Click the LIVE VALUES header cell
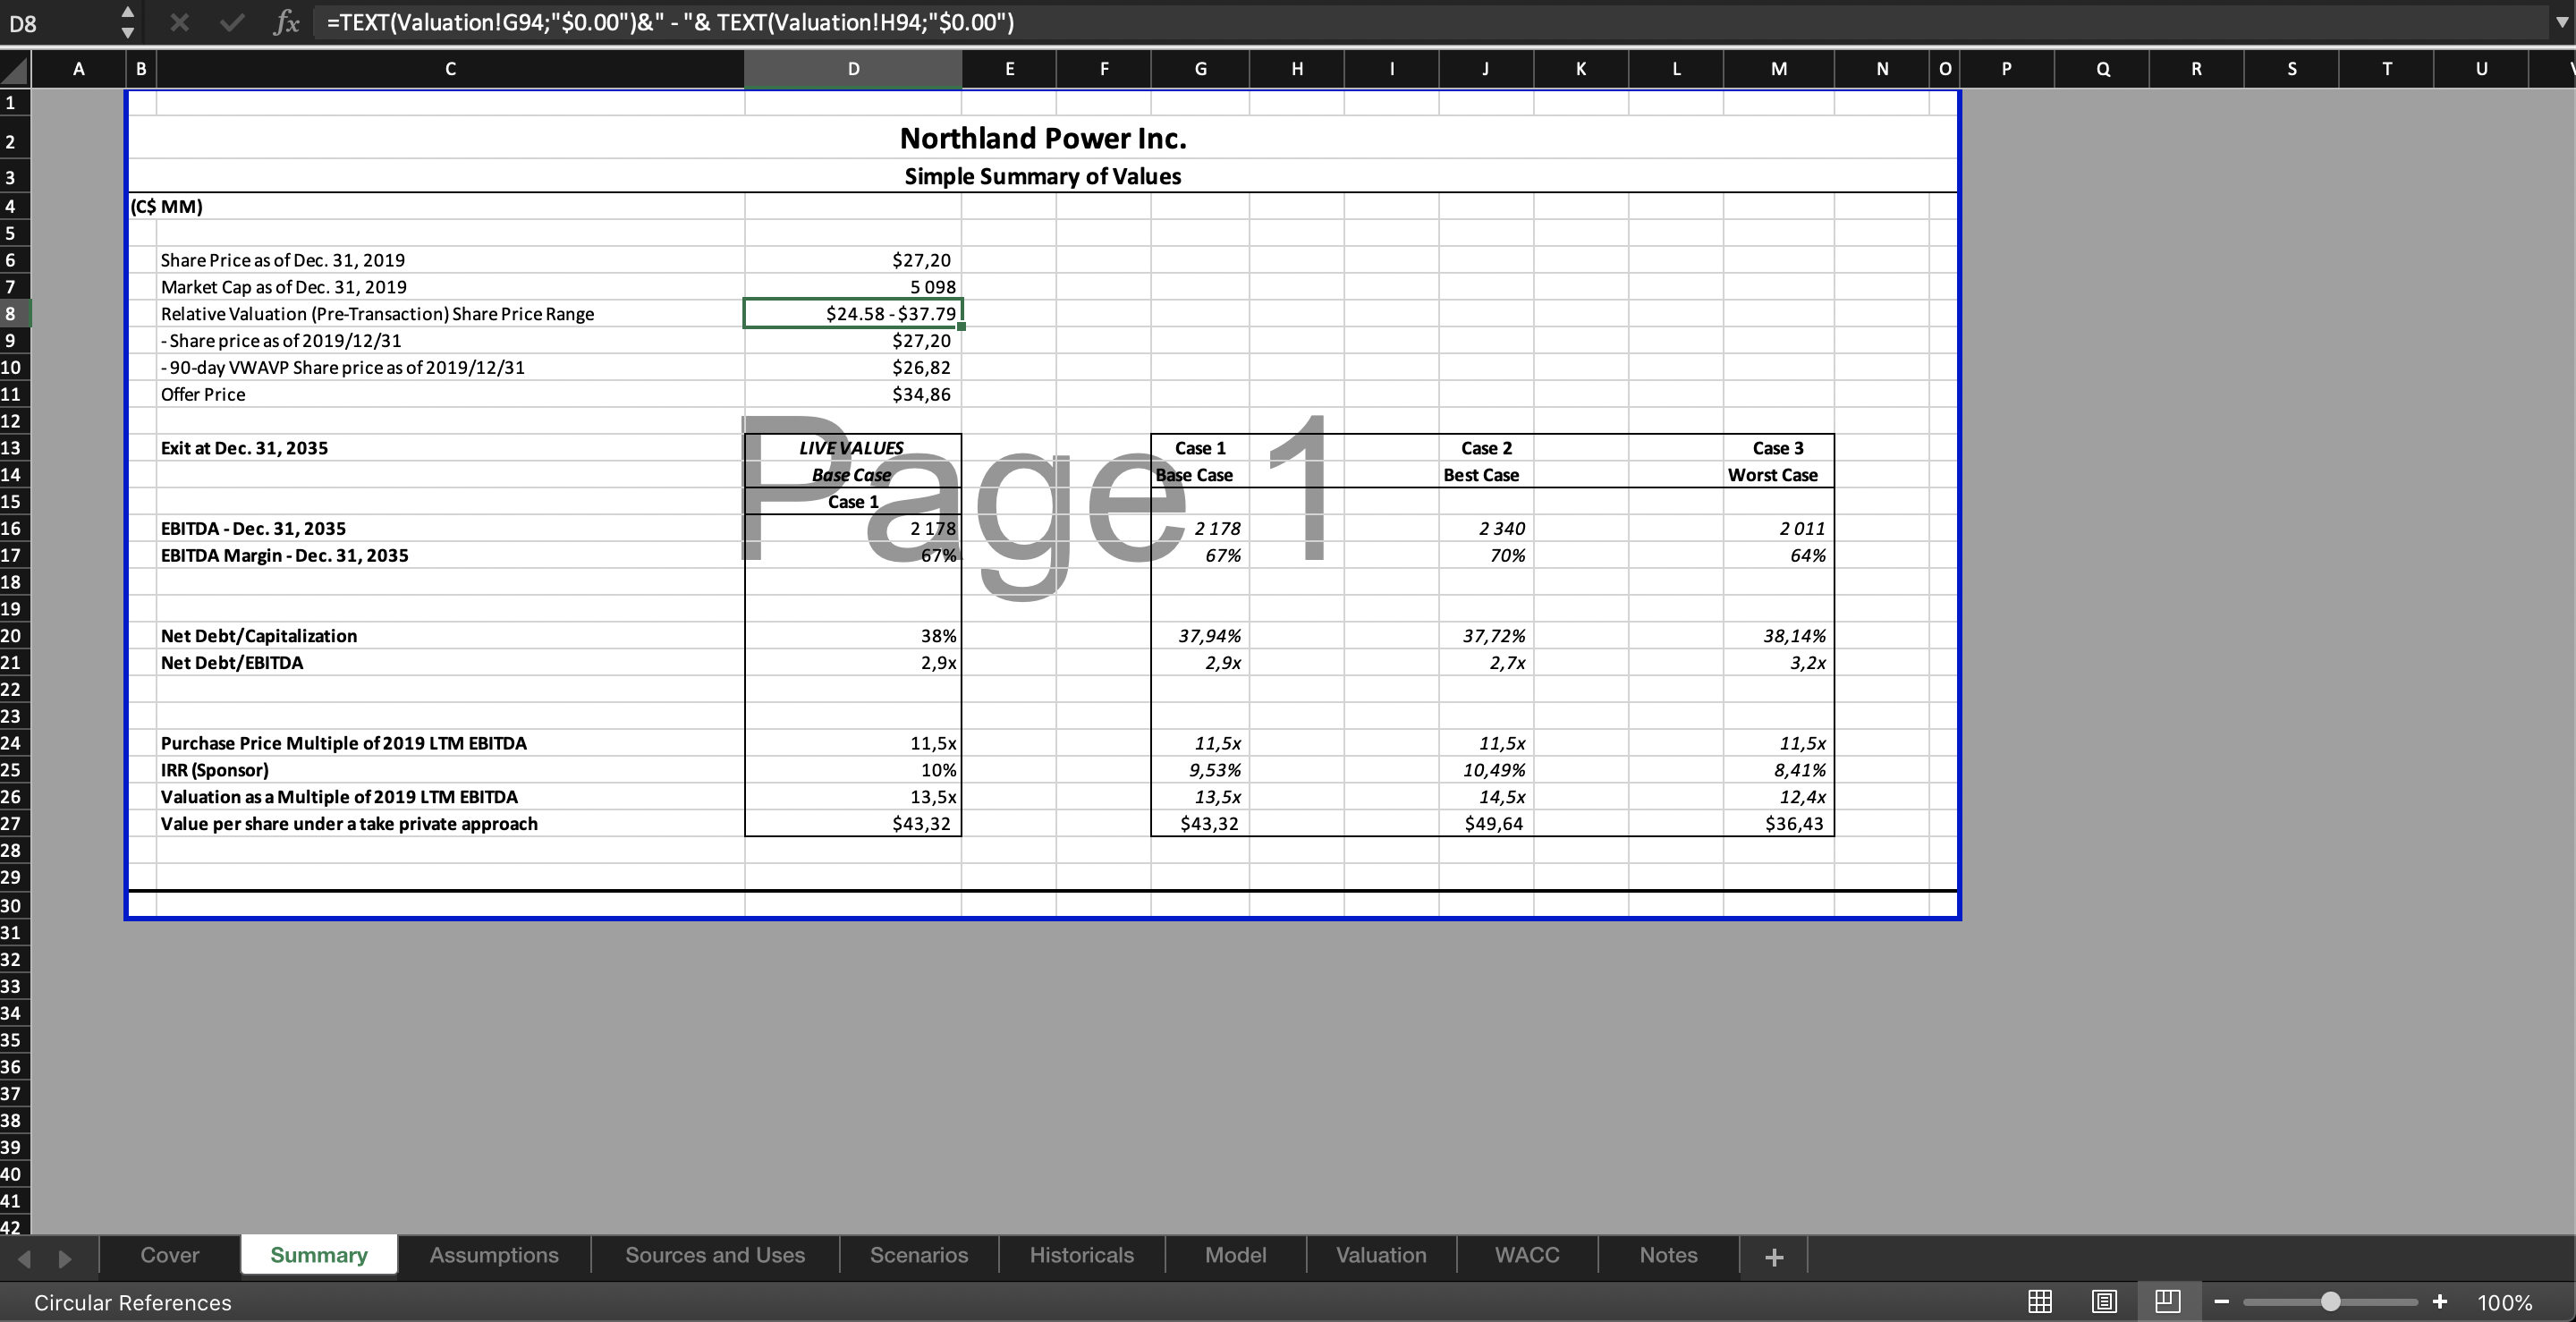This screenshot has height=1322, width=2576. [852, 448]
